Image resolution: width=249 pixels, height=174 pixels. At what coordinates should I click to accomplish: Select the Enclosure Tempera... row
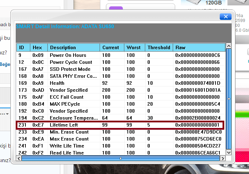point(121,118)
